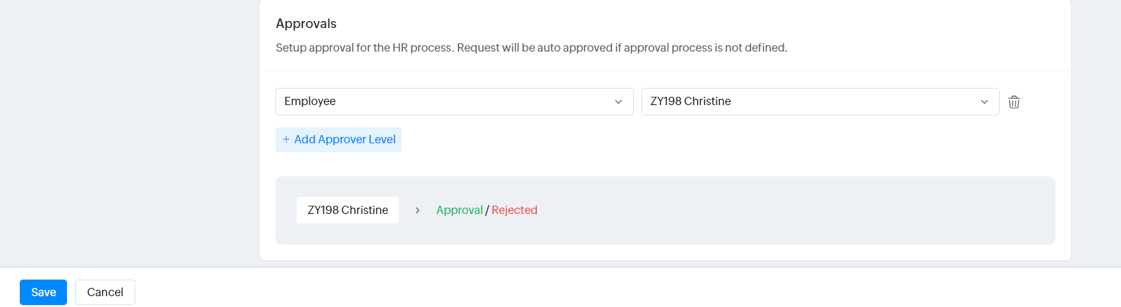This screenshot has height=307, width=1121.
Task: Delete the approver row with trash icon
Action: 1014,102
